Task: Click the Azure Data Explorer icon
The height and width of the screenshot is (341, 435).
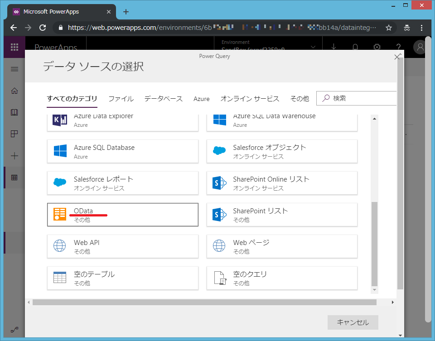Action: click(60, 120)
